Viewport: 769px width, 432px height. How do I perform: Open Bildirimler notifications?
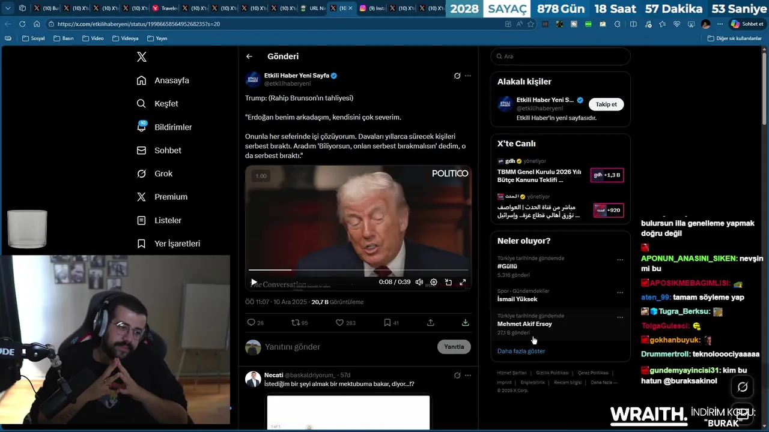point(165,127)
